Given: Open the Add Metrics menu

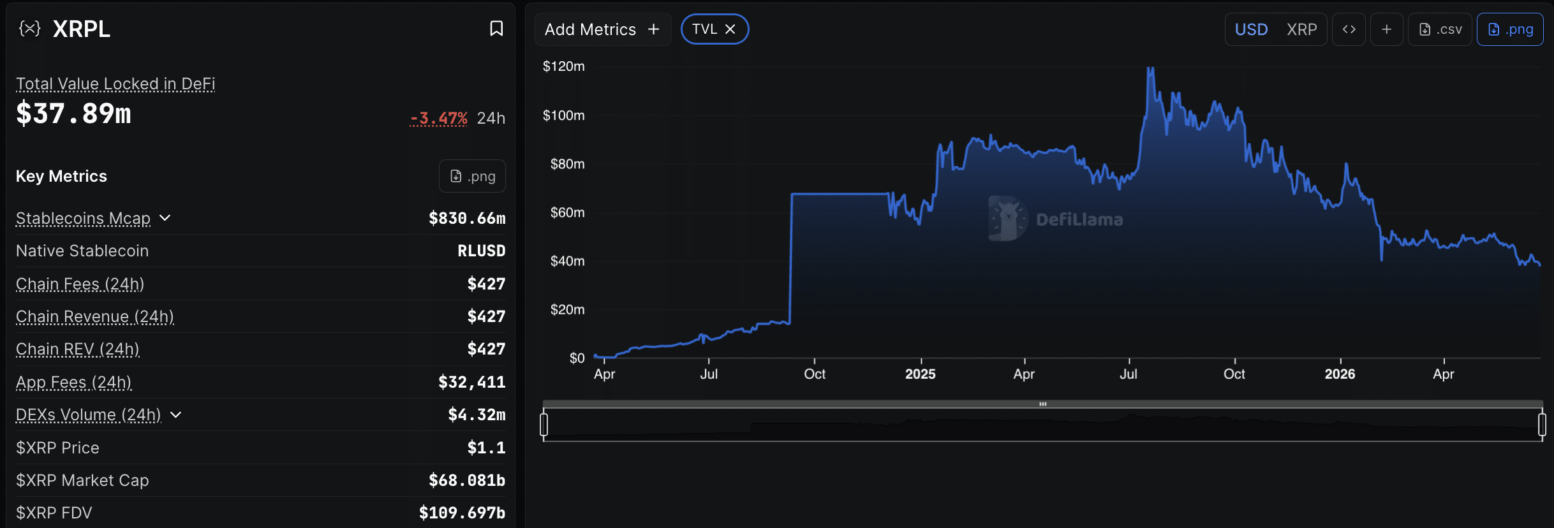Looking at the screenshot, I should (x=603, y=29).
